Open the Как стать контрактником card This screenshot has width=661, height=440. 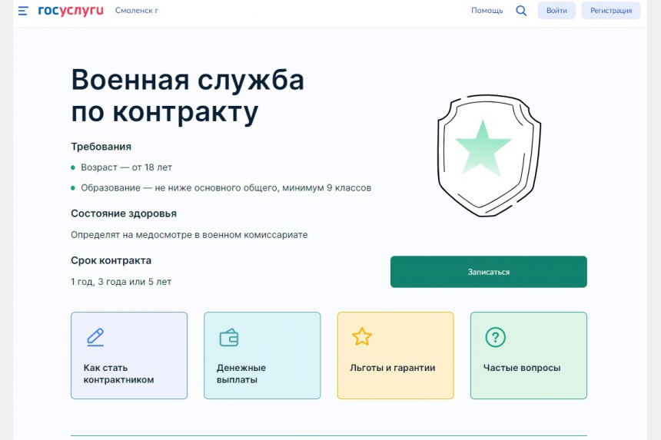[x=129, y=356]
